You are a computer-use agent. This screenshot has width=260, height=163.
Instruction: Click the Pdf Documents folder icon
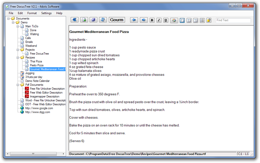click(x=22, y=84)
